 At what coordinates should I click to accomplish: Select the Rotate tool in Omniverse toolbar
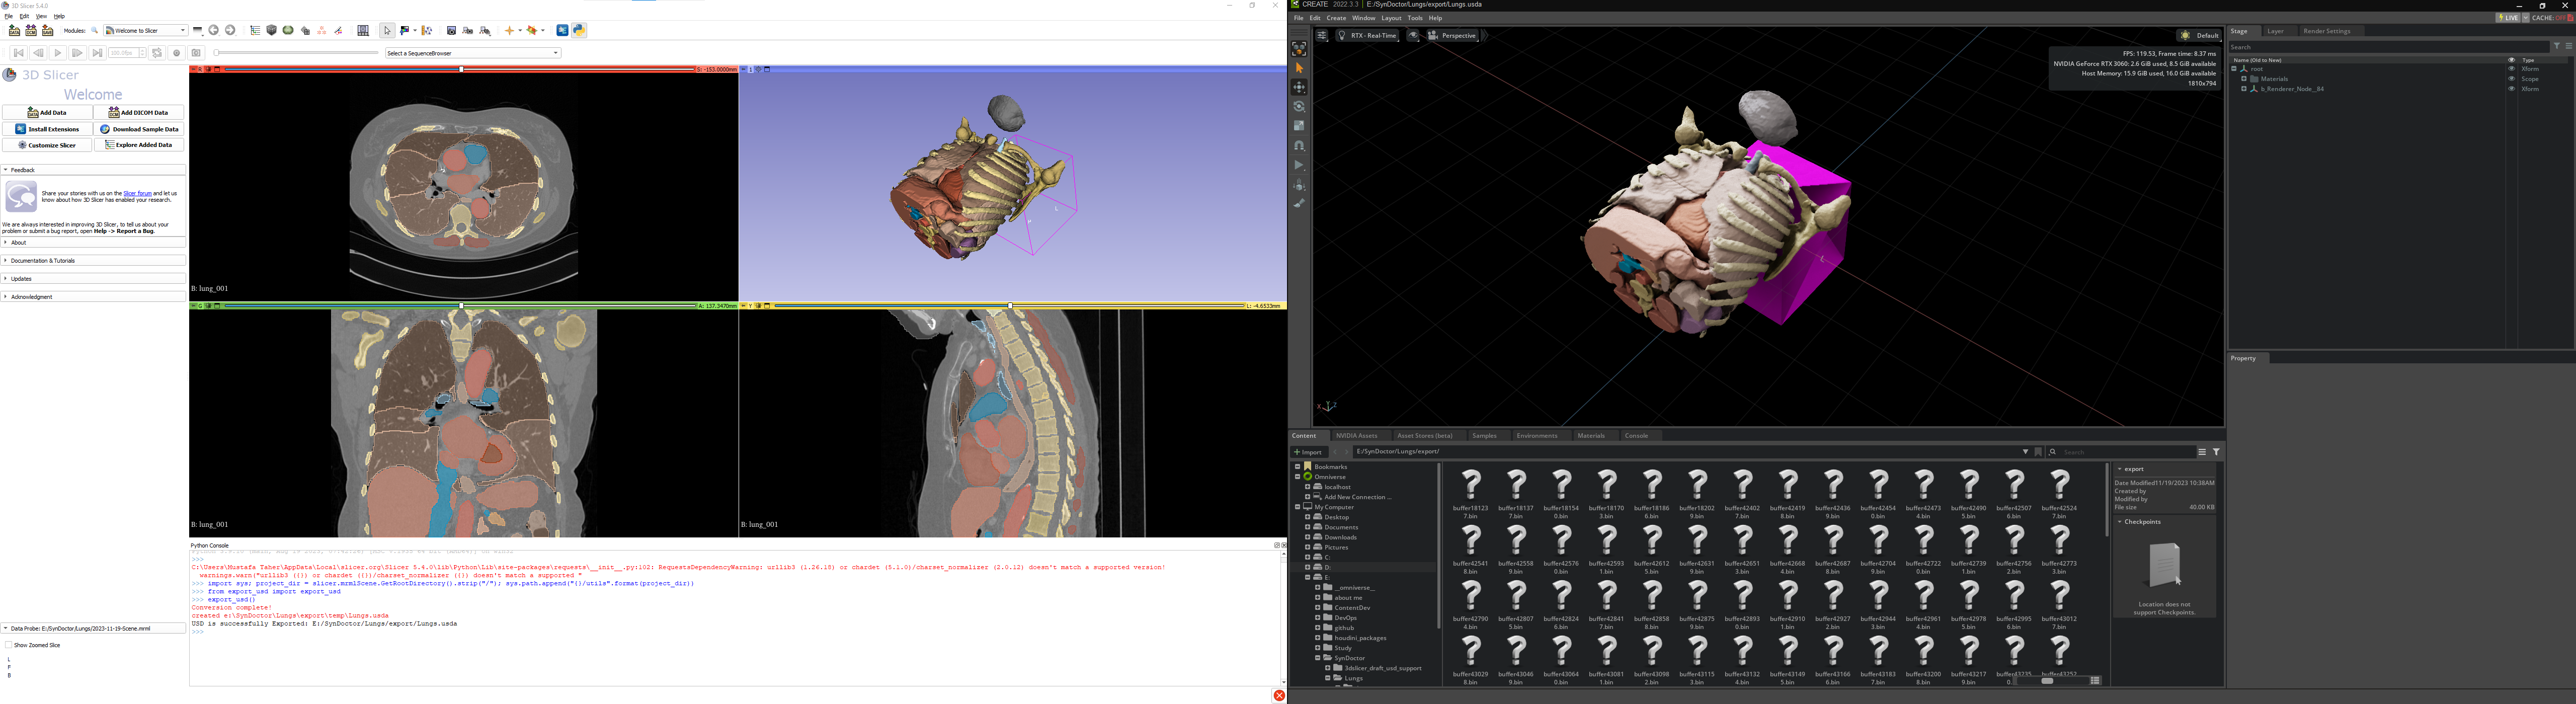1299,106
